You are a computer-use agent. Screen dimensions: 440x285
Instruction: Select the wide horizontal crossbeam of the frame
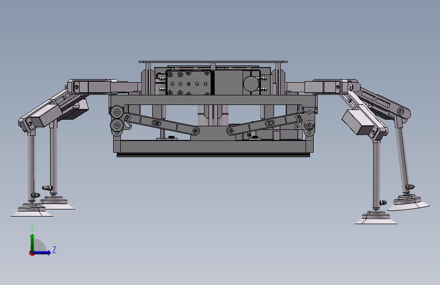[x=213, y=100]
